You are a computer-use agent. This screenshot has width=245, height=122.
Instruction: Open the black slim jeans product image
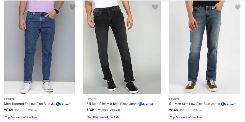click(122, 47)
